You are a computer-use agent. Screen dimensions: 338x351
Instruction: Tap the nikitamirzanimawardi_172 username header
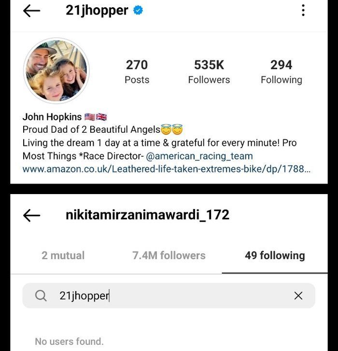147,215
